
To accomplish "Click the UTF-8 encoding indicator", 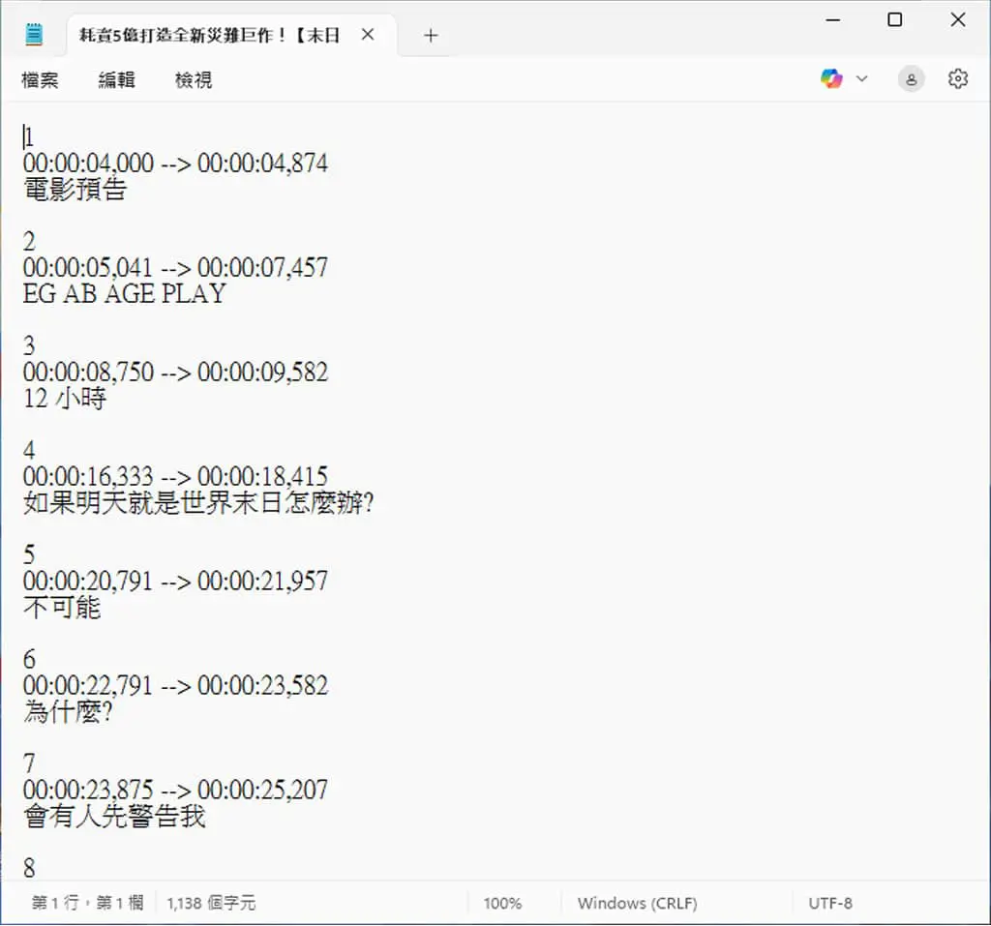I will (x=829, y=903).
